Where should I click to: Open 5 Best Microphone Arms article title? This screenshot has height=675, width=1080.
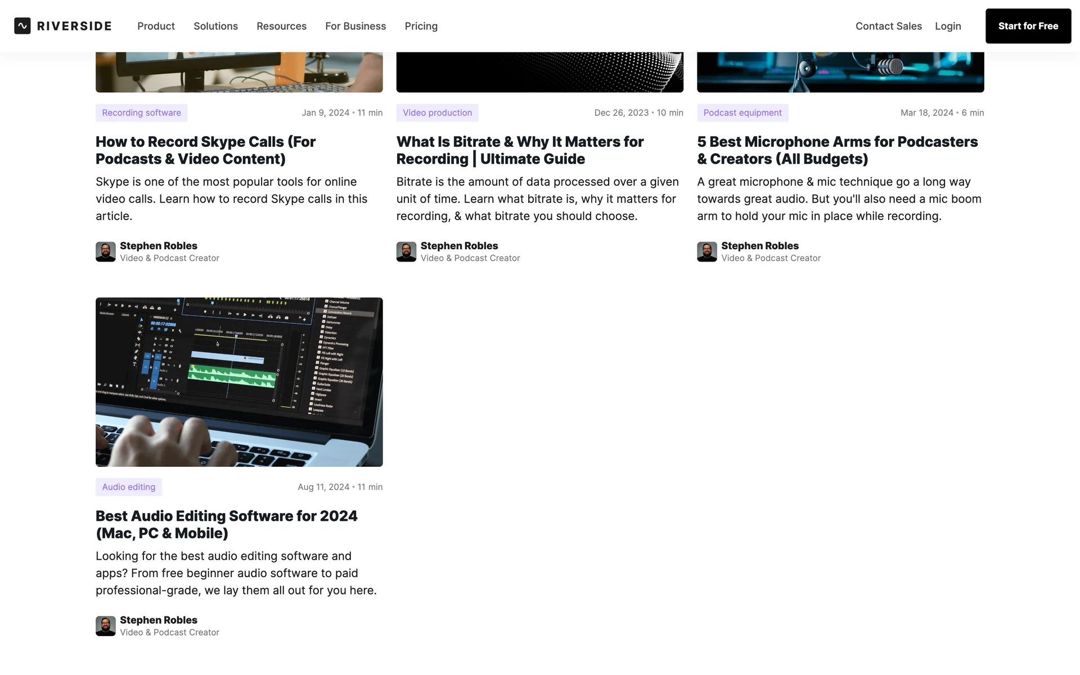(837, 150)
